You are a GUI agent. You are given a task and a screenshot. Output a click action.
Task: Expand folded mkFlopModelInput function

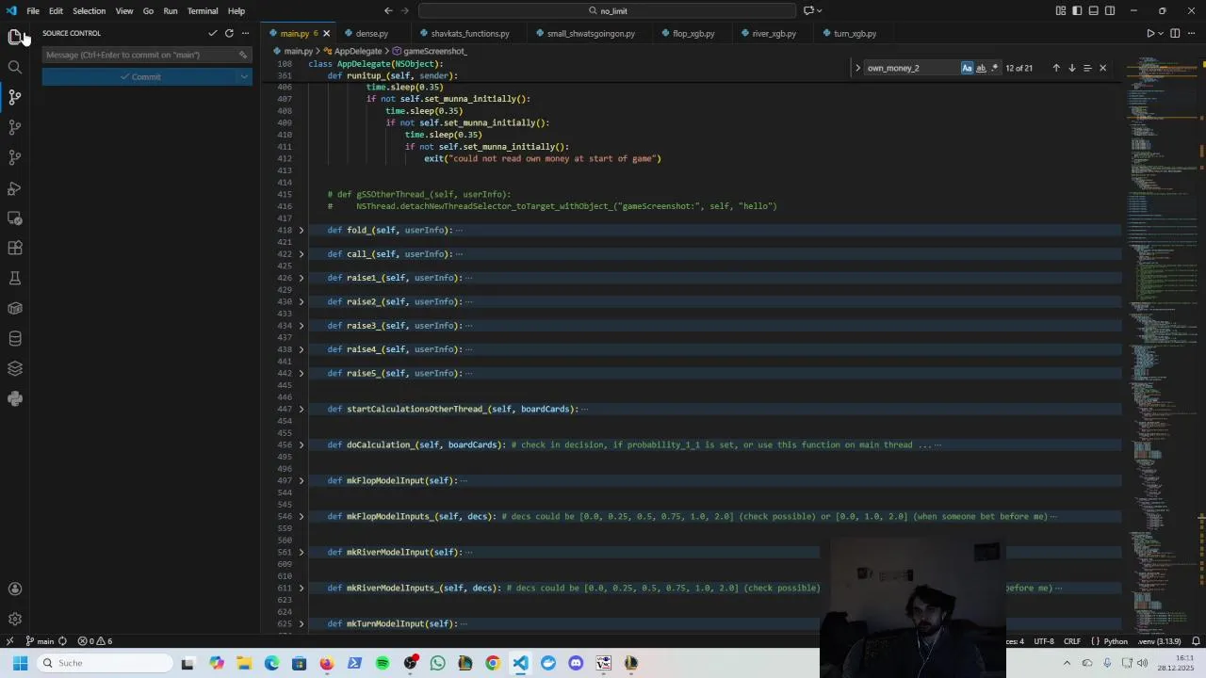point(301,480)
